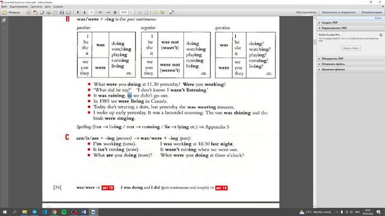Open the Справка menu
Image resolution: width=385 pixels, height=216 pixels.
pos(58,7)
